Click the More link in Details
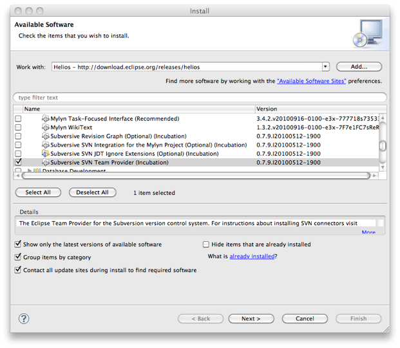This screenshot has height=348, width=400. click(368, 232)
